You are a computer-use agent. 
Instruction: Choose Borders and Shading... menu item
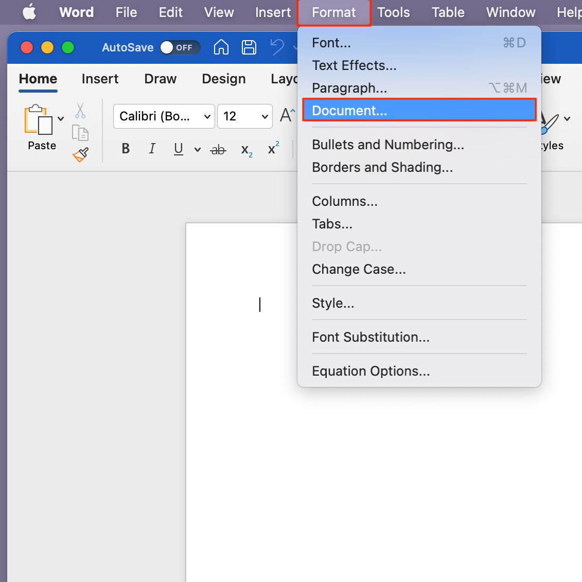382,167
